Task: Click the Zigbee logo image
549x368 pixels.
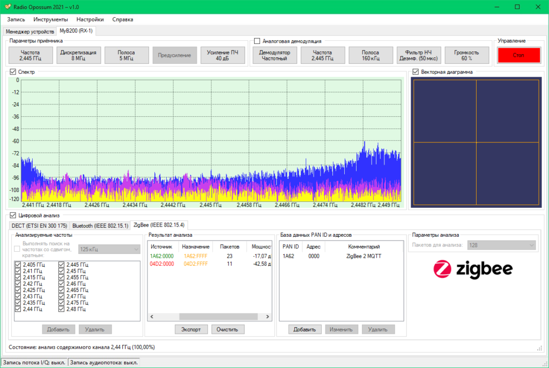Action: (x=473, y=269)
